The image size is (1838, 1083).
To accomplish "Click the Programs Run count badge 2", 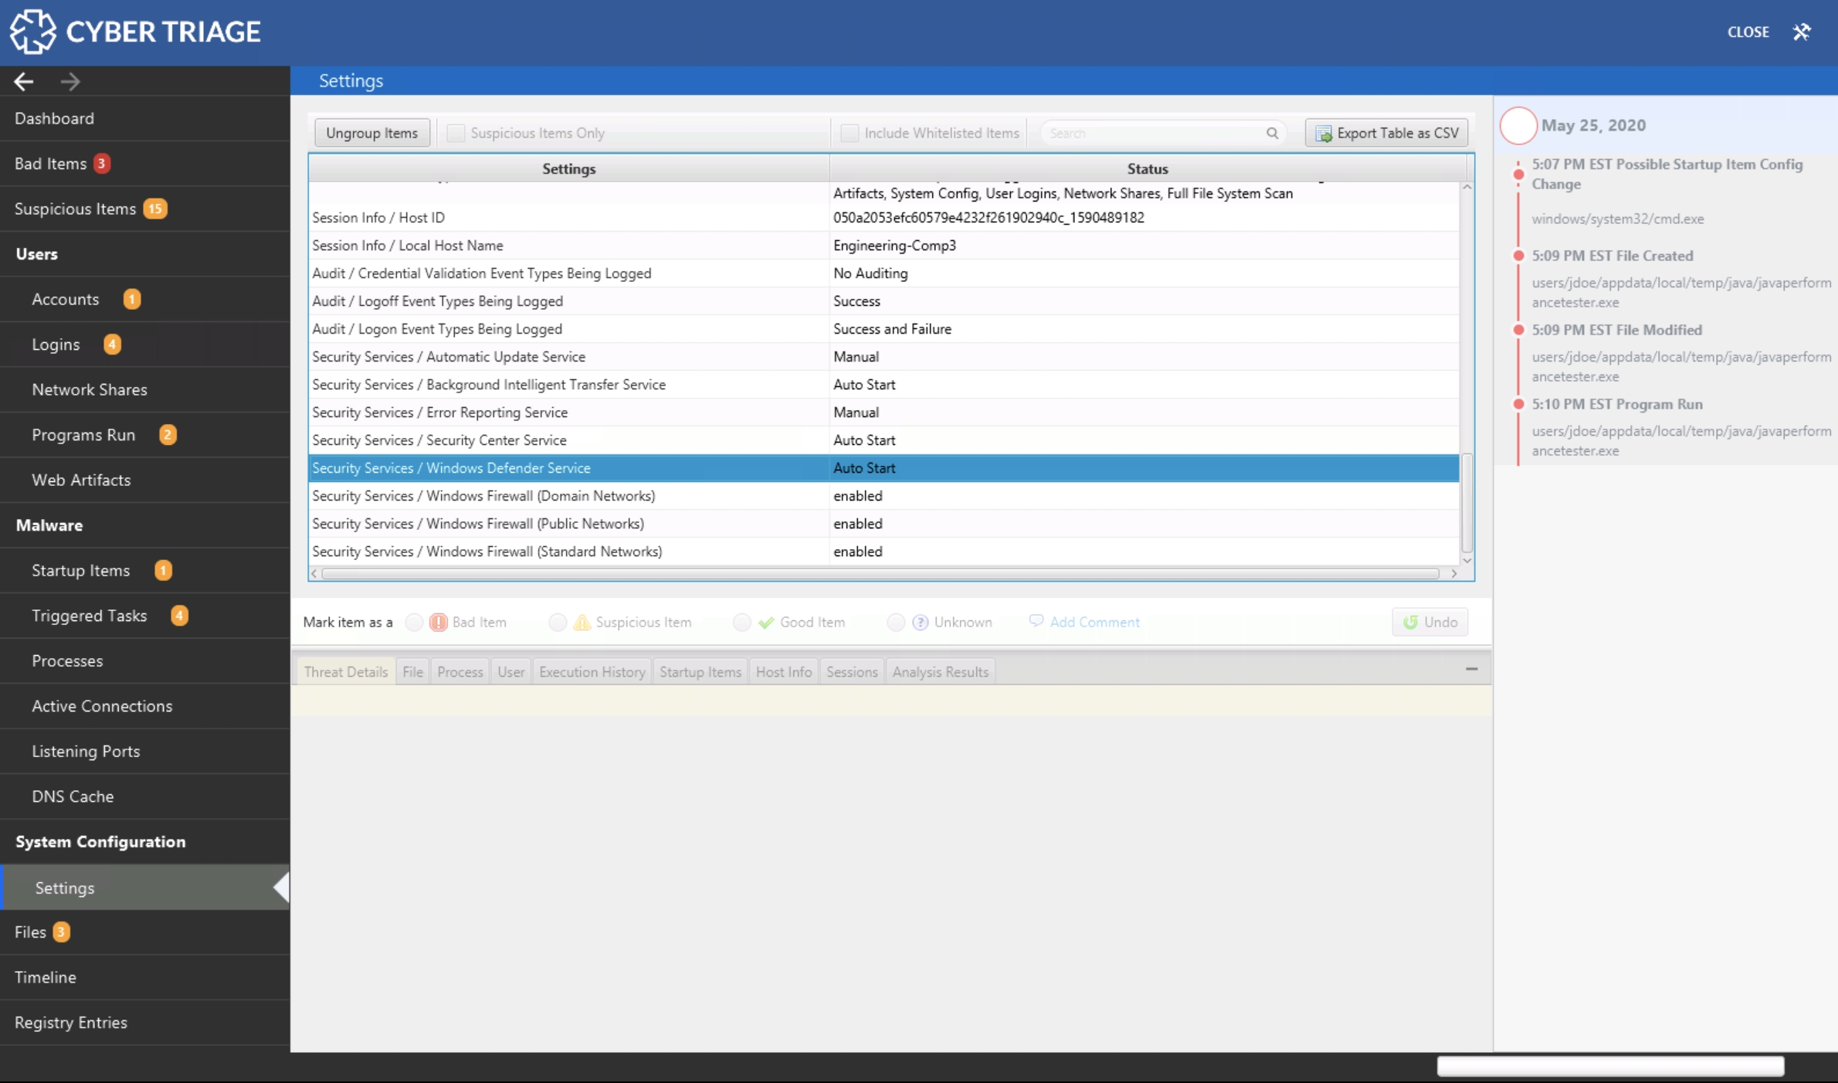I will pos(168,434).
